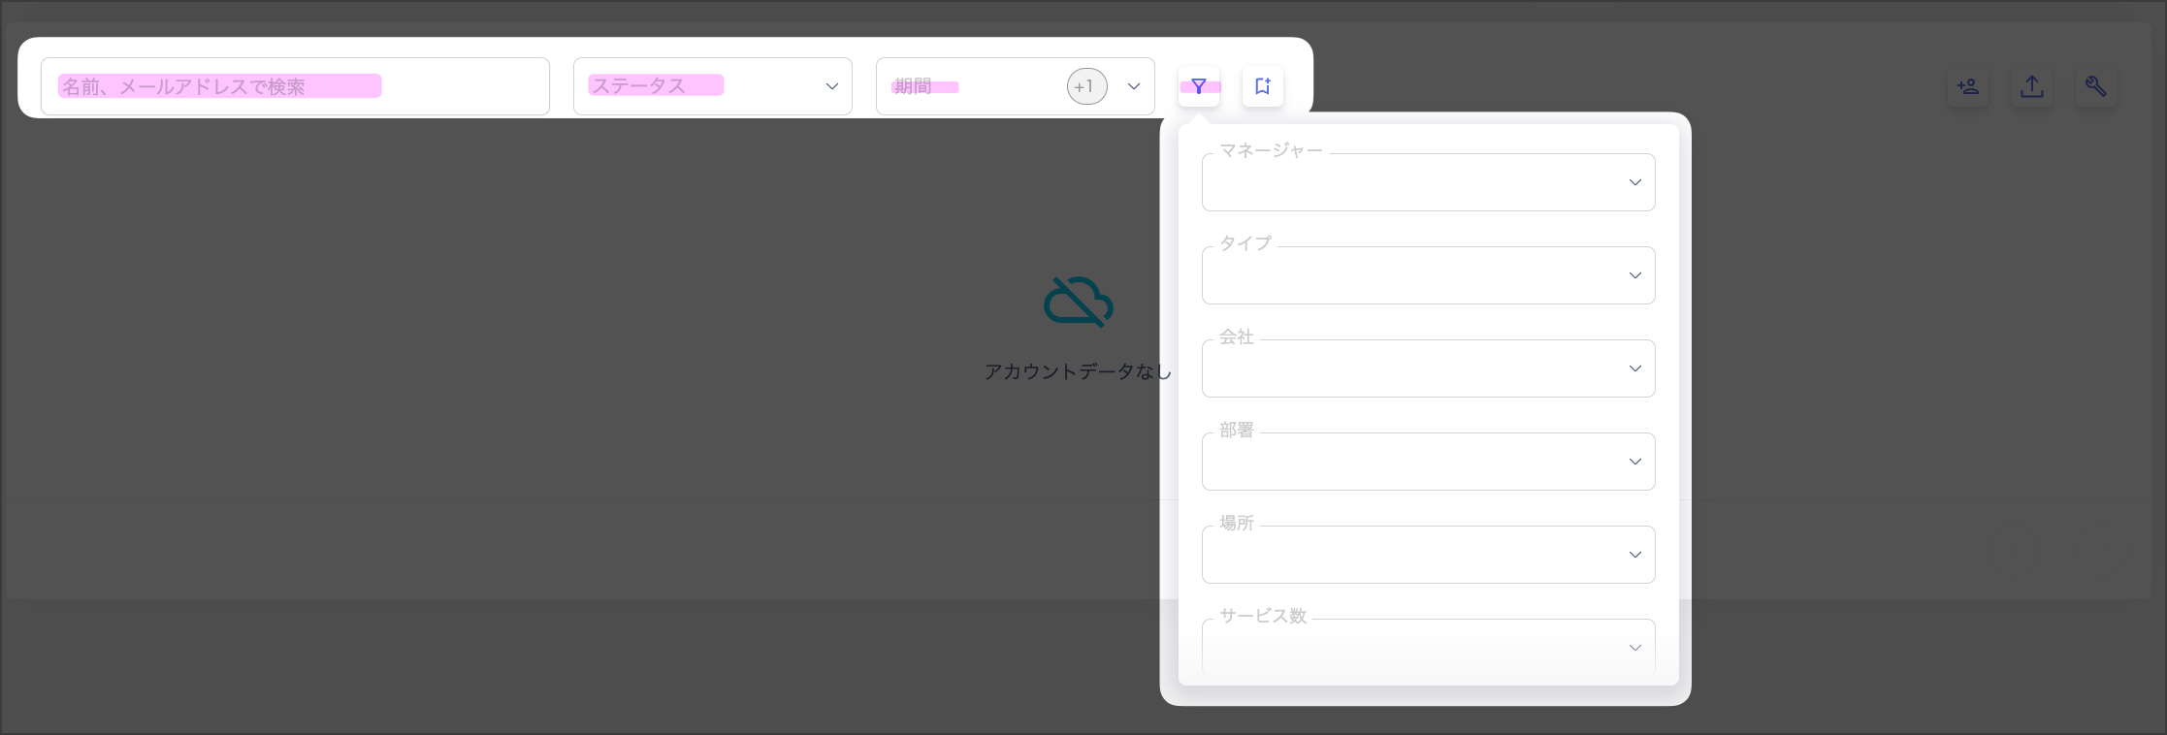Viewport: 2167px width, 735px height.
Task: Expand the 場所 dropdown
Action: click(1429, 554)
